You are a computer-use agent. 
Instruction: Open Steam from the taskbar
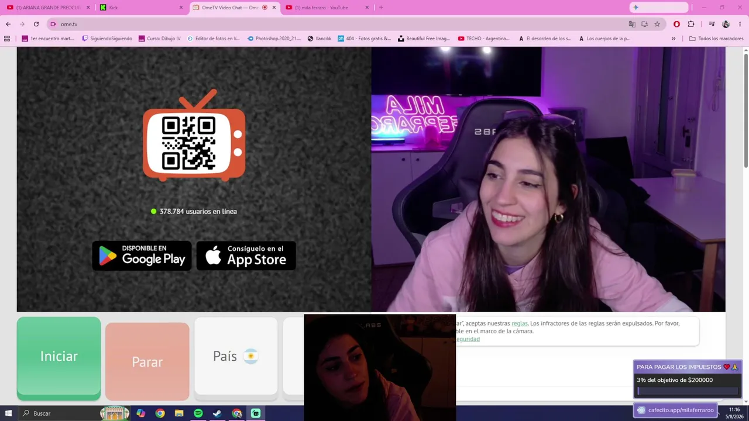pos(217,413)
